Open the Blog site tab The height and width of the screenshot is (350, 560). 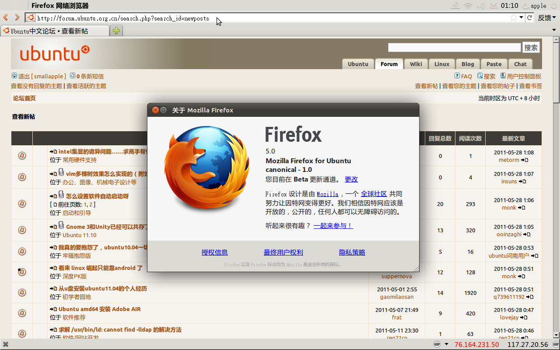point(468,64)
